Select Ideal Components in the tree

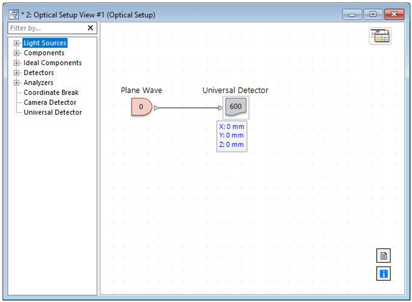pyautogui.click(x=52, y=63)
